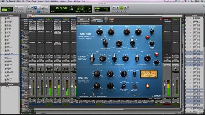Open the Setup menu
The width and height of the screenshot is (205, 115).
pos(70,1)
